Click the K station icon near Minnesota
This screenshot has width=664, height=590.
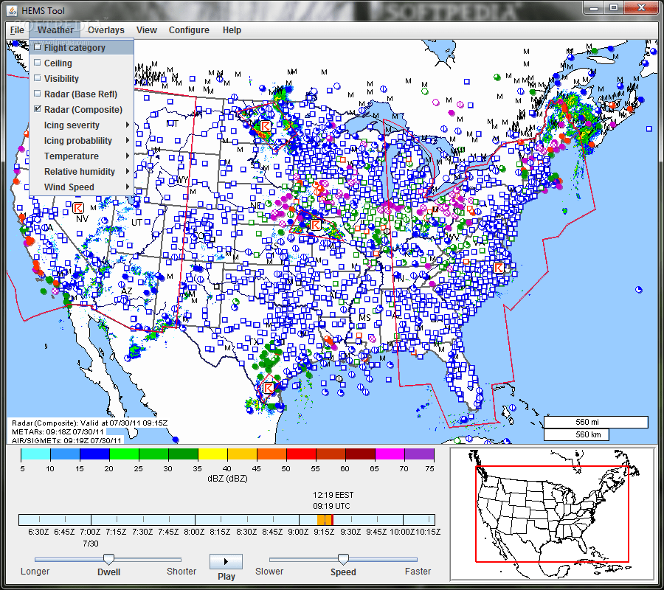point(266,127)
